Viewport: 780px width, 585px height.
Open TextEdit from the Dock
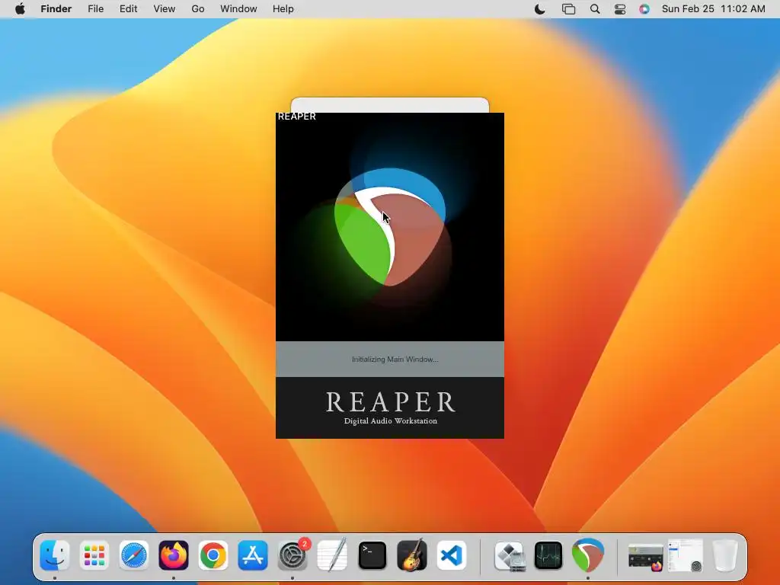pyautogui.click(x=332, y=555)
